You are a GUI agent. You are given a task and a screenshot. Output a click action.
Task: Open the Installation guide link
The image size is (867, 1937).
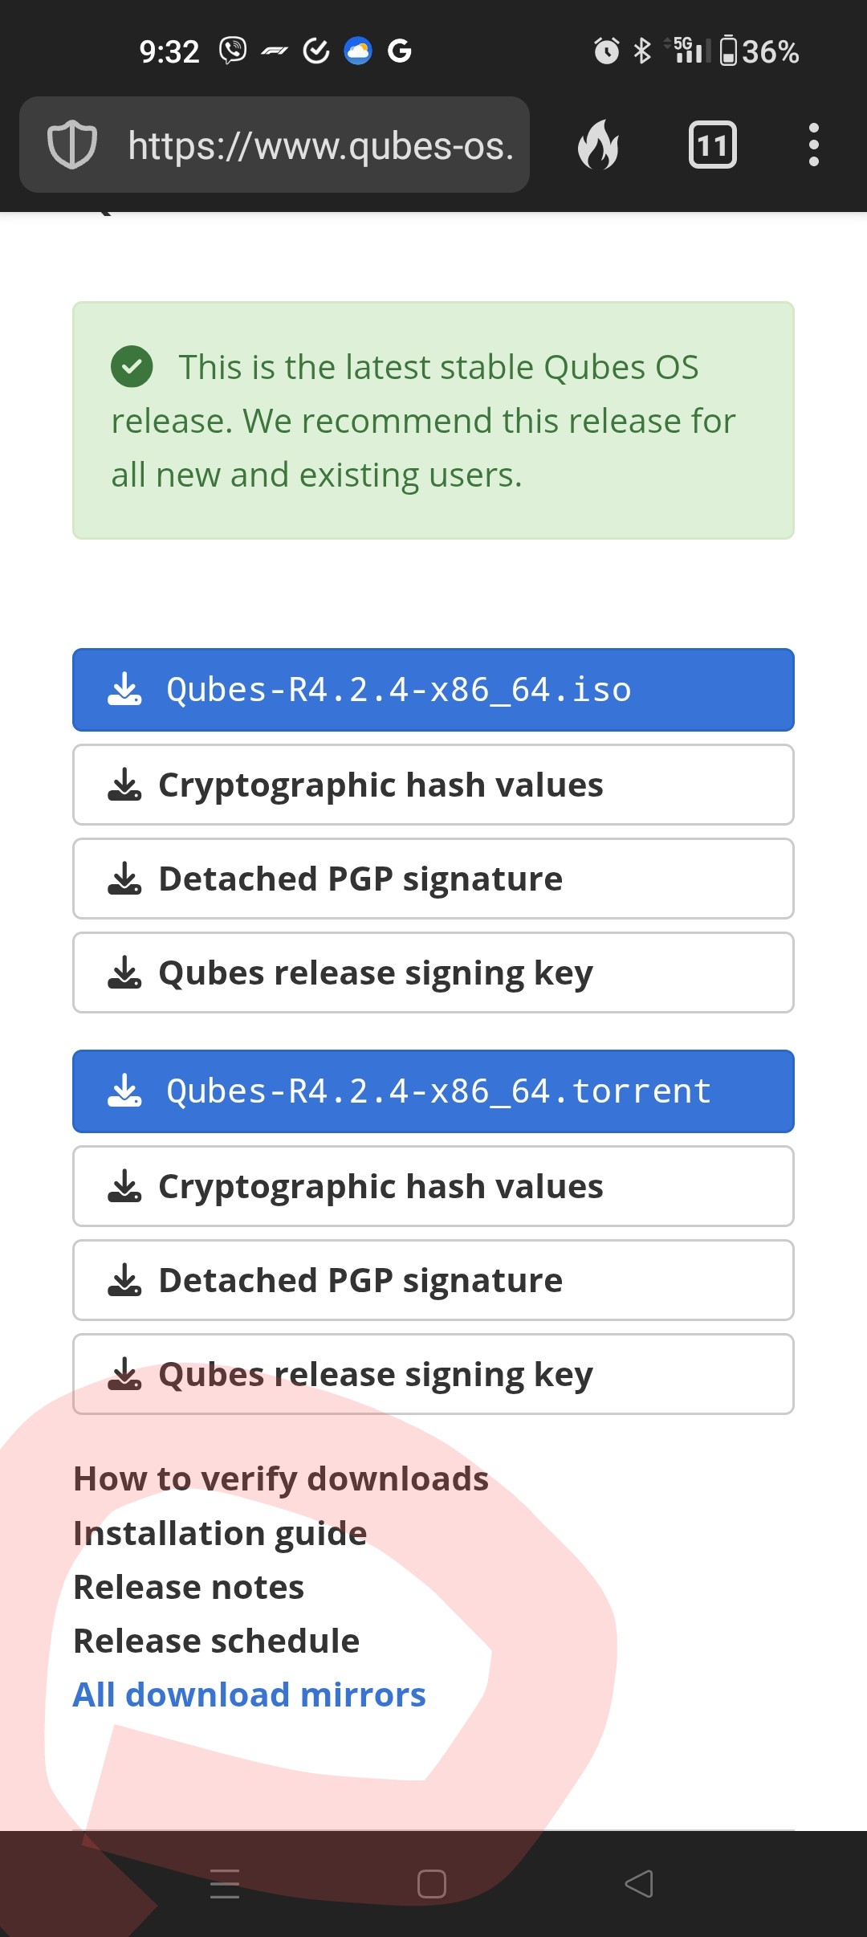(220, 1533)
